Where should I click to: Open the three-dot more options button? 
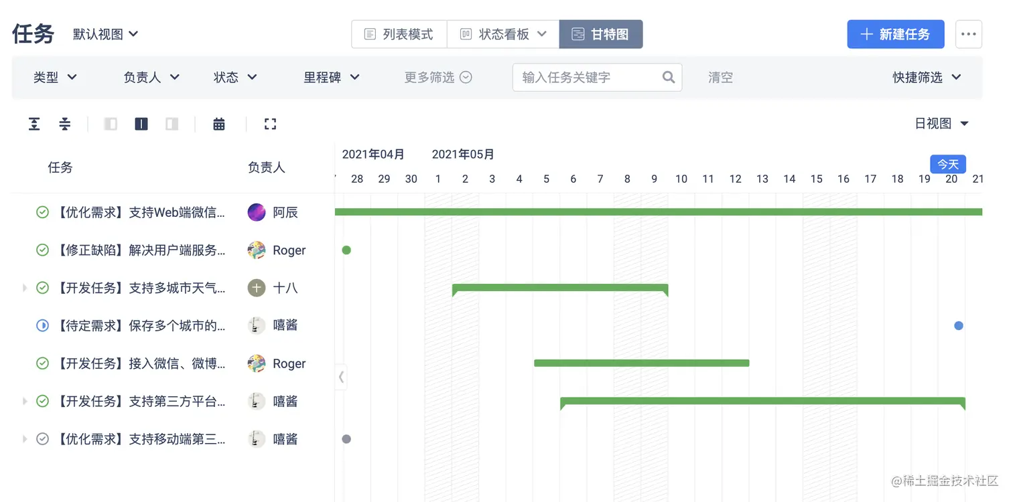pyautogui.click(x=968, y=34)
